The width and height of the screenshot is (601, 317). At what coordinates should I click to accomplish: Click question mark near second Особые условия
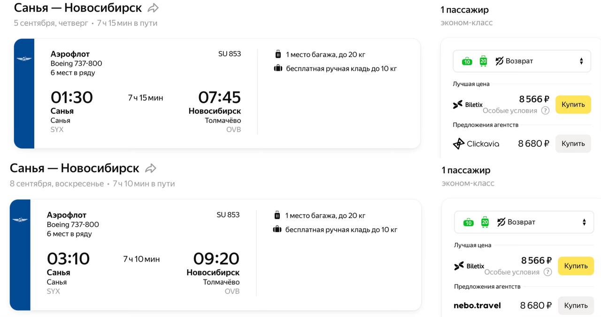pos(547,272)
